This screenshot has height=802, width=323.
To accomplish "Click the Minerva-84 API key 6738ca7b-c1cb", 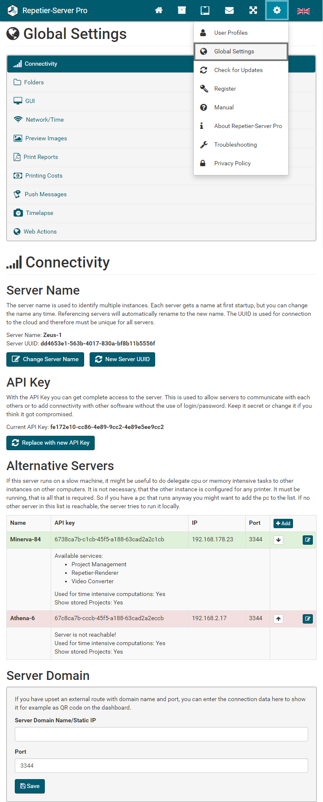I will 109,539.
